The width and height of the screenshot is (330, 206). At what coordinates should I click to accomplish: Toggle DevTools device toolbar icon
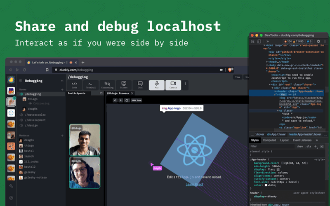(259, 42)
